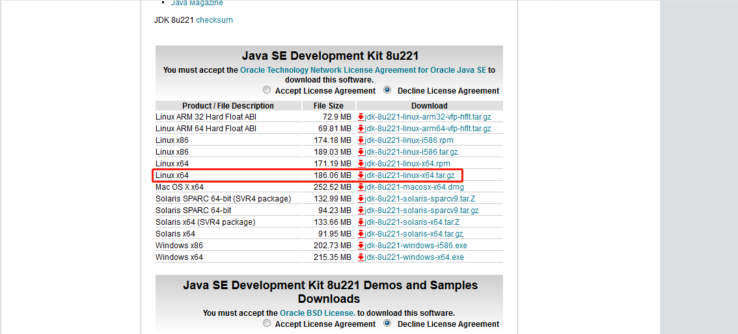Click the 202.73 MB file size value
Screen dimensions: 738x334
click(x=333, y=246)
